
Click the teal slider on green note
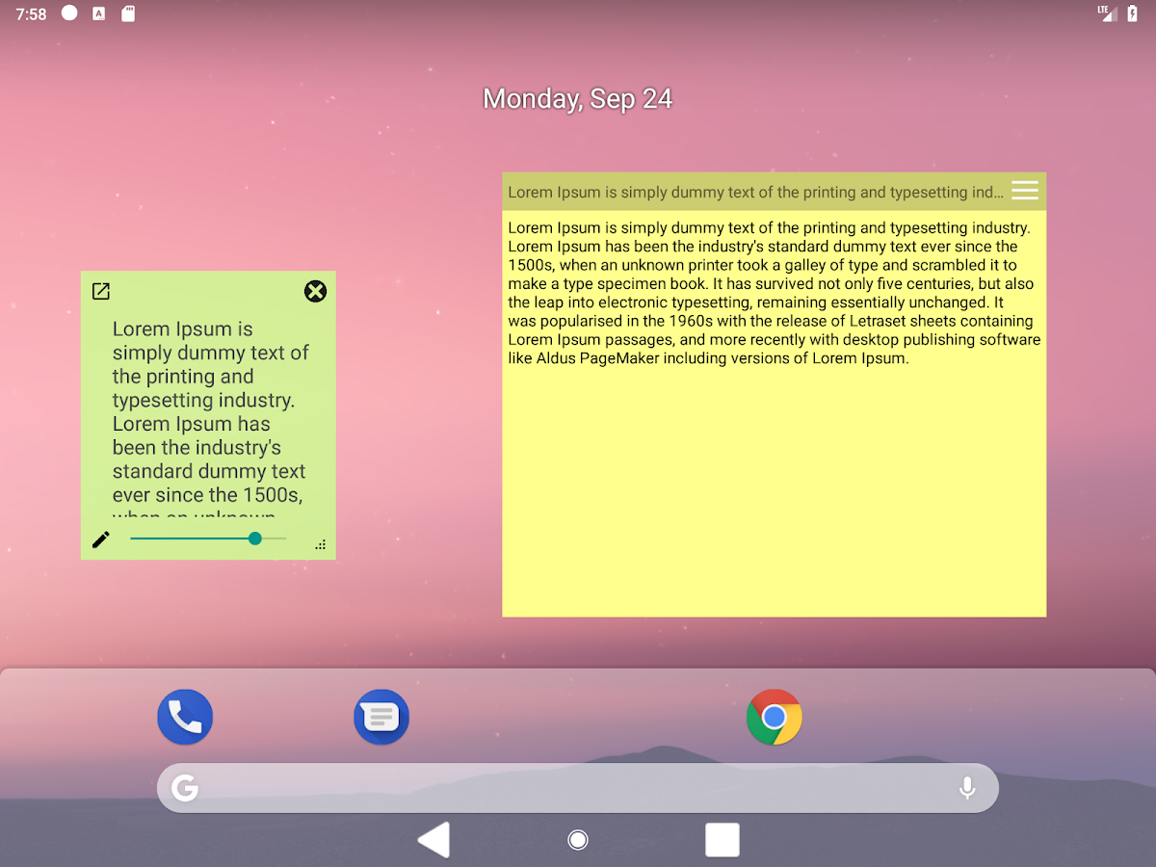pyautogui.click(x=254, y=539)
